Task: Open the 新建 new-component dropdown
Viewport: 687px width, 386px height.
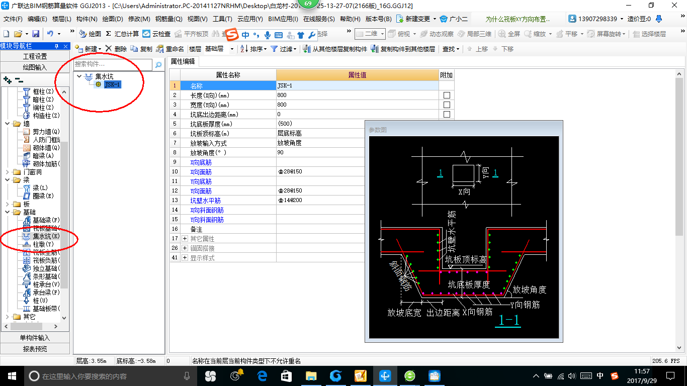Action: click(x=88, y=49)
